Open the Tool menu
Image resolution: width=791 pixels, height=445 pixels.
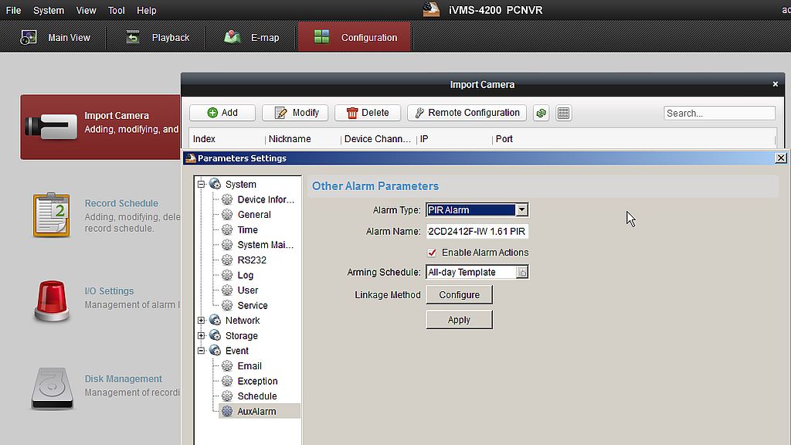pos(116,10)
